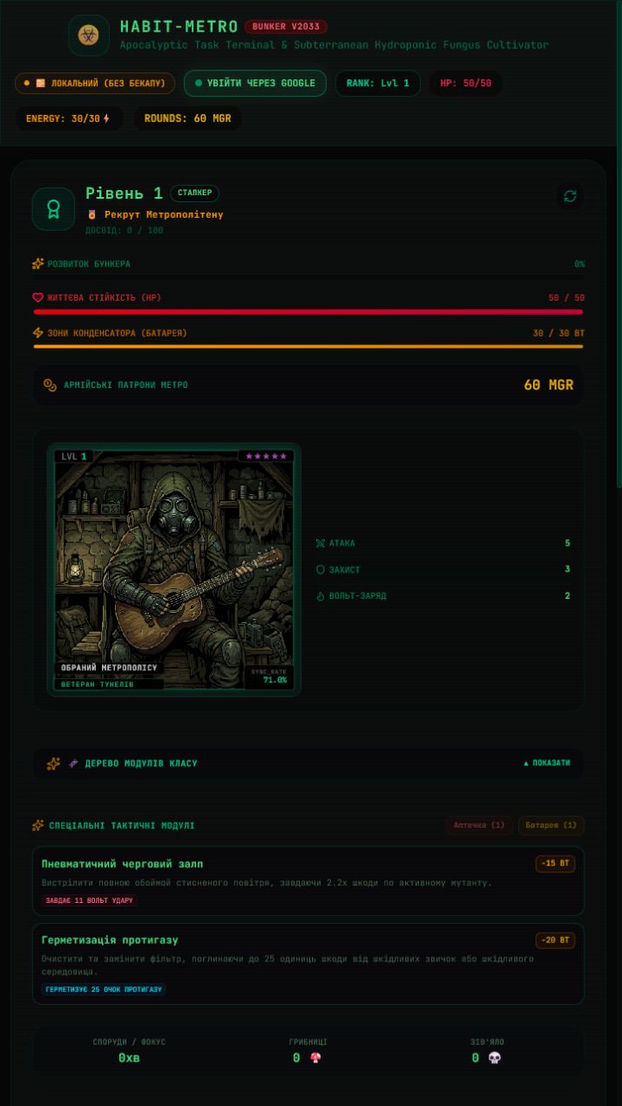Click the shield defense icon

320,570
